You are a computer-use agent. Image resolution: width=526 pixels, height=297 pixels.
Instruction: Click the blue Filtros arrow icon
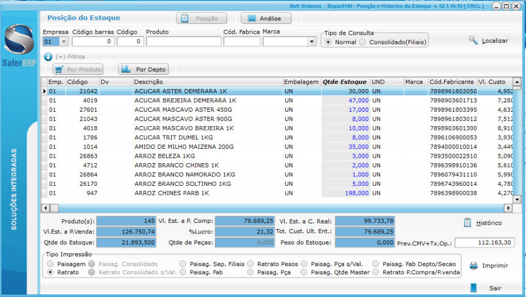click(48, 56)
